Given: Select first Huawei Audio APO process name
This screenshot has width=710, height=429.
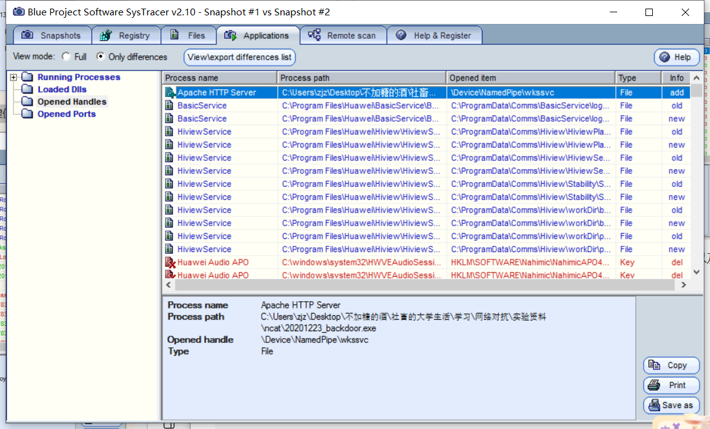Looking at the screenshot, I should [213, 262].
